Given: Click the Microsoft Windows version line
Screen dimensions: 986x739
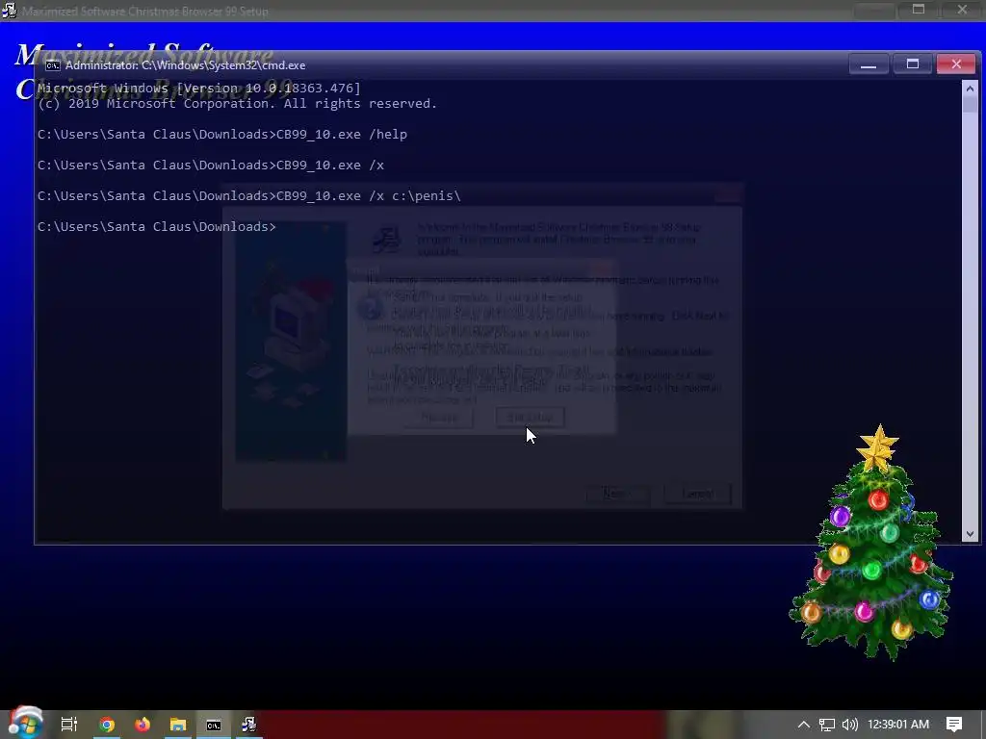Looking at the screenshot, I should click(x=198, y=89).
